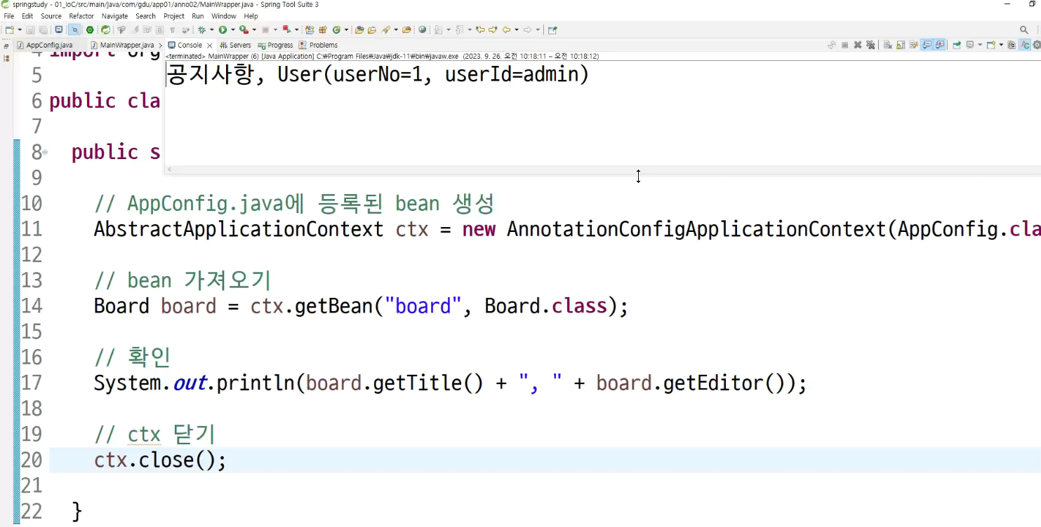1041x527 pixels.
Task: Toggle Show Console on standard output change
Action: pos(927,45)
